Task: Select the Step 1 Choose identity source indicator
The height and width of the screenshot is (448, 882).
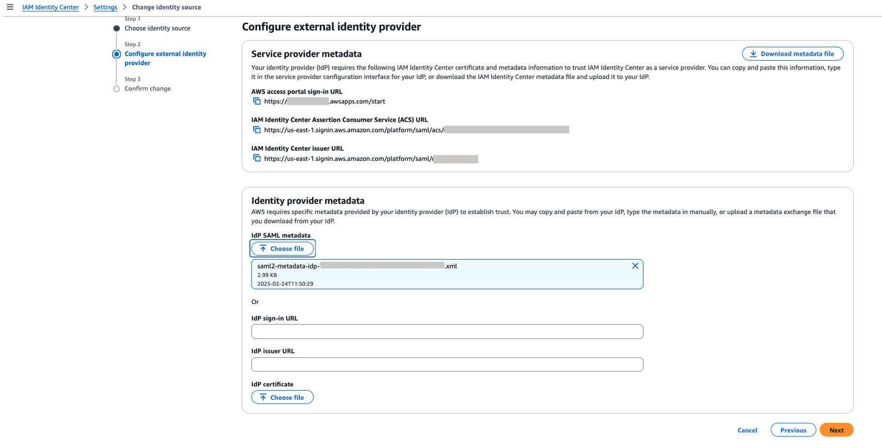Action: (x=117, y=28)
